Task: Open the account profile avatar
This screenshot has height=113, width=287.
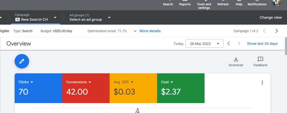Action: click(x=276, y=3)
